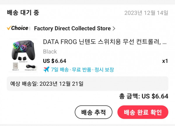Image resolution: width=175 pixels, height=126 pixels.
Task: Click the x1 quantity indicator
Action: (165, 61)
